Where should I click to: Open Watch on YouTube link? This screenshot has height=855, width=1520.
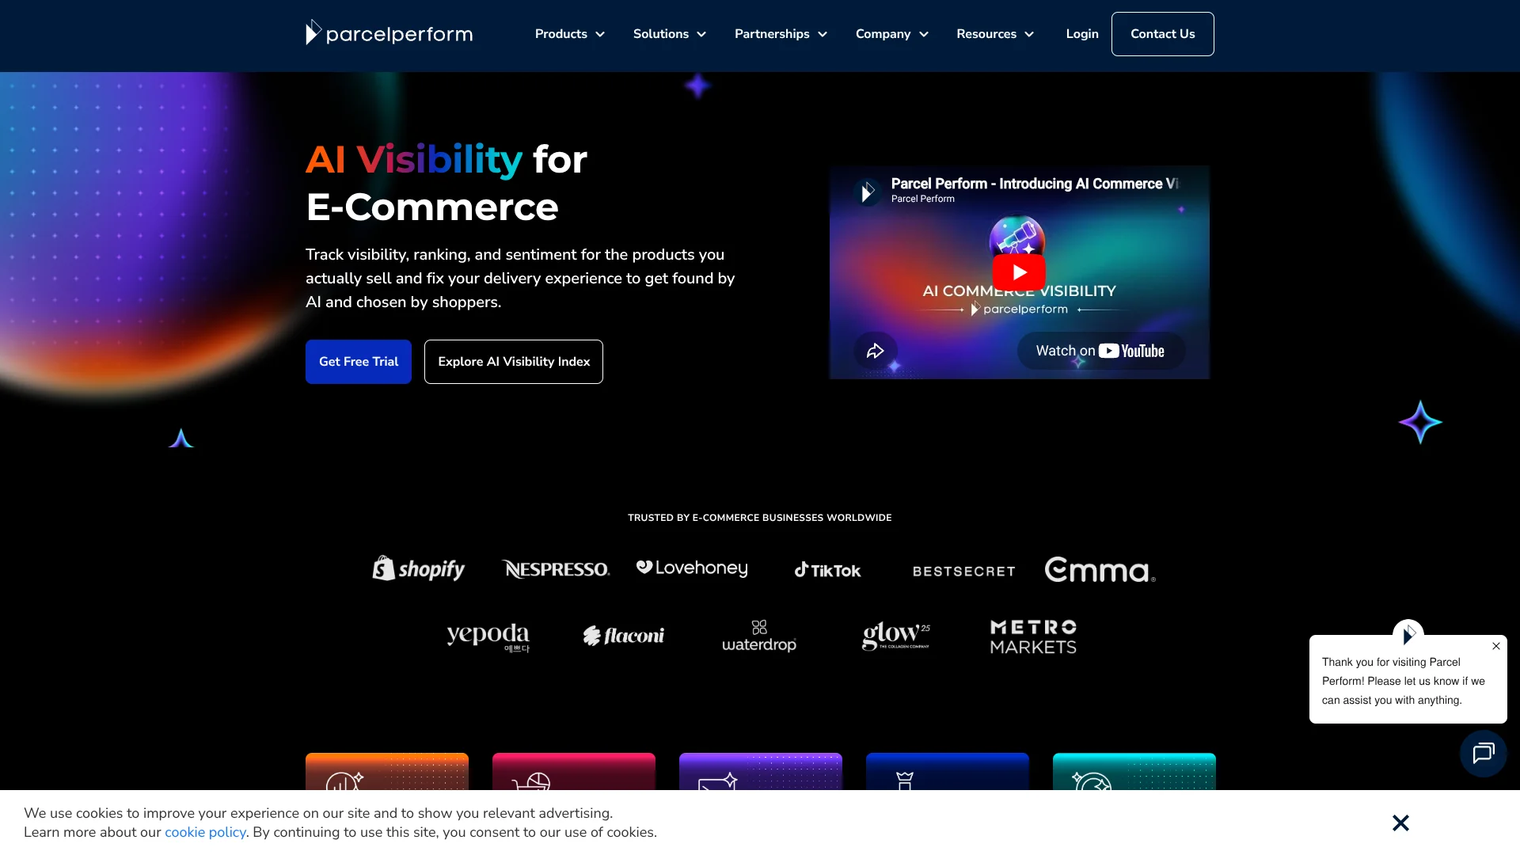pos(1100,351)
